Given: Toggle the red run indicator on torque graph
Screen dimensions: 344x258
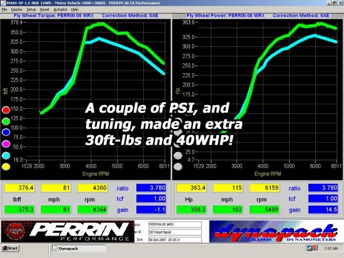Looking at the screenshot, I should [x=6, y=110].
